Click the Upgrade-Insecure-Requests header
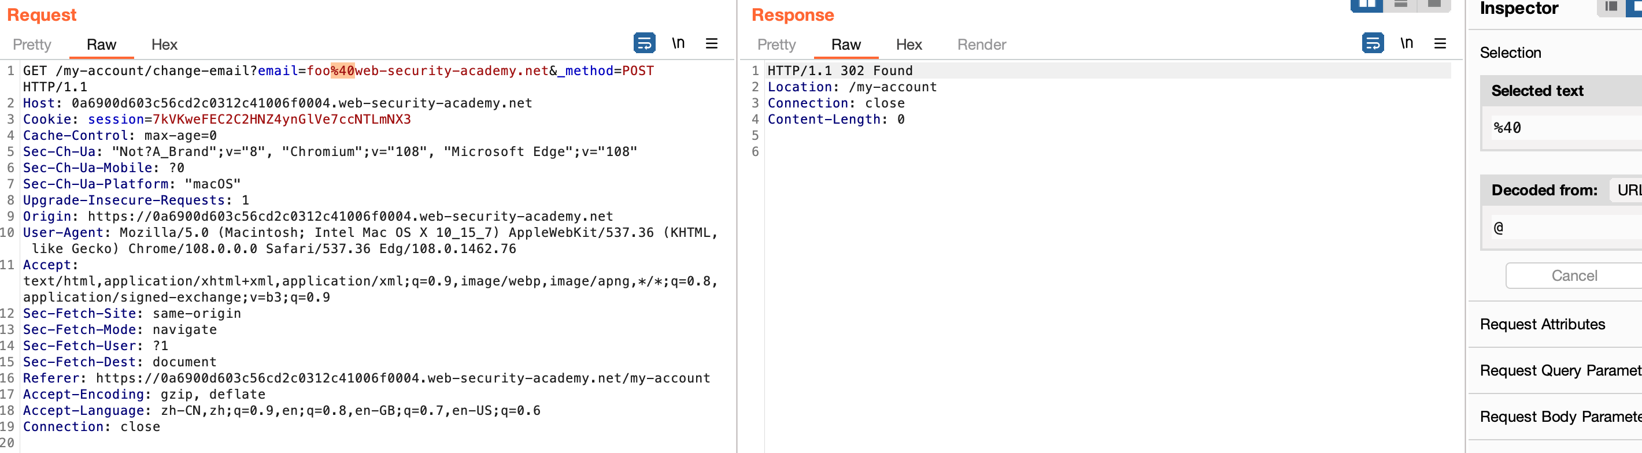The width and height of the screenshot is (1642, 453). [136, 200]
